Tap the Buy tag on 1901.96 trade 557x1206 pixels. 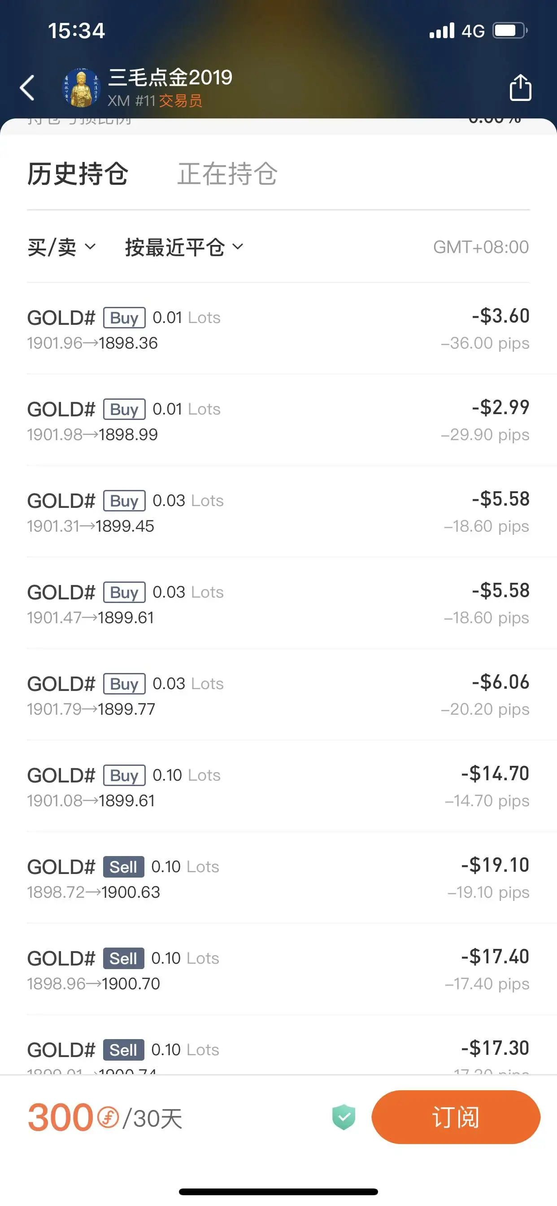124,318
